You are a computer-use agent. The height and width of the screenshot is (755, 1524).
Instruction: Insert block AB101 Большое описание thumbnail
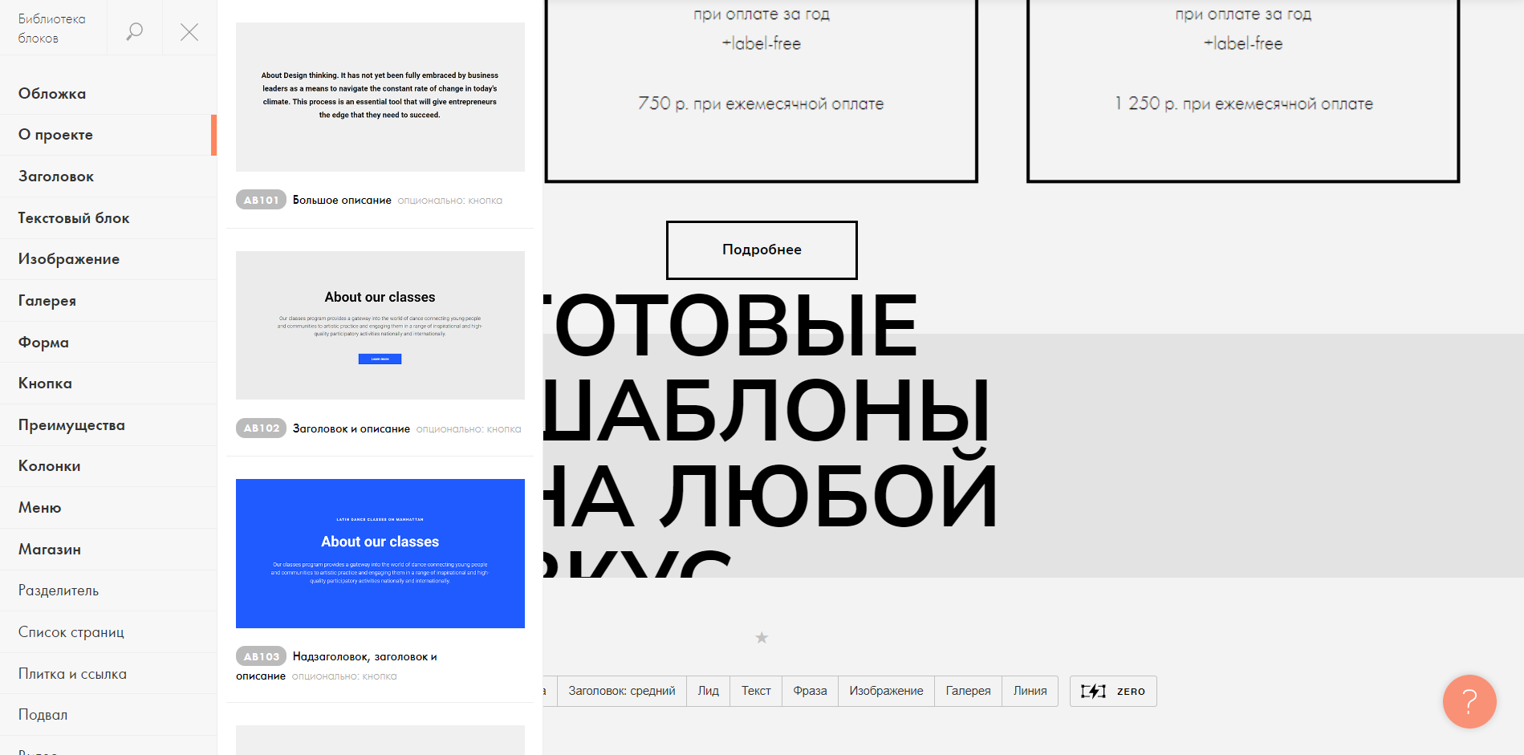click(x=380, y=97)
